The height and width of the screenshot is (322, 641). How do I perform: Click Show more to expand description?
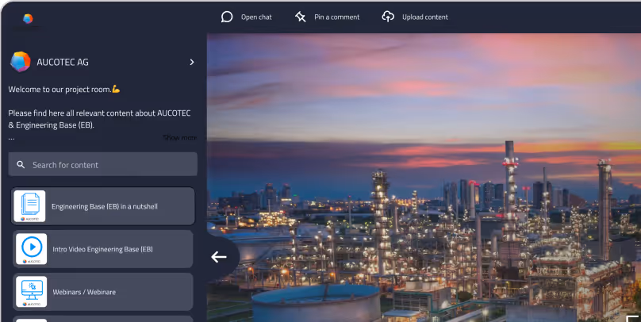click(x=180, y=138)
